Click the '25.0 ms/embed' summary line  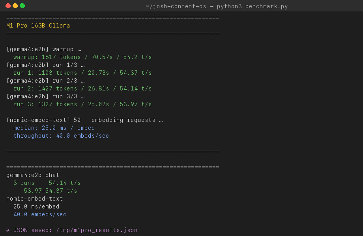tap(36, 206)
